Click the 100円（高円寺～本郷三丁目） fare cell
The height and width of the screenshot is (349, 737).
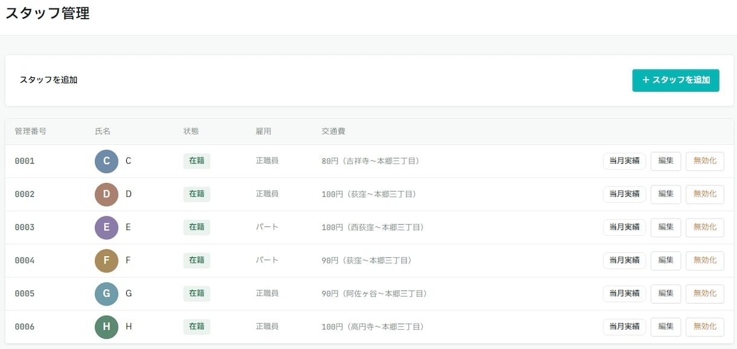[373, 327]
